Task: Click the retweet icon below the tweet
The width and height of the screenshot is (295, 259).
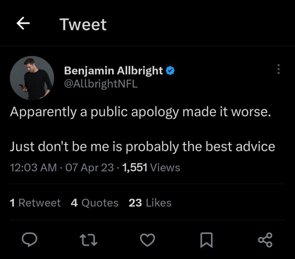Action: [89, 240]
